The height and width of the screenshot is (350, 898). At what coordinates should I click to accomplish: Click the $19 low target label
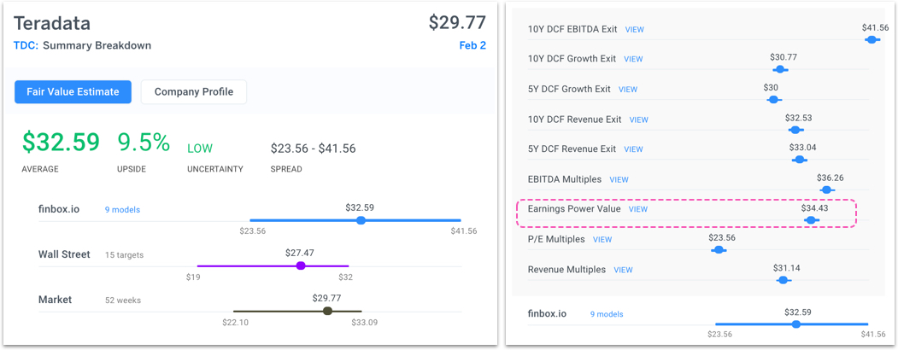[x=193, y=277]
